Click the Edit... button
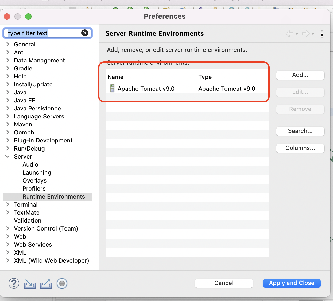Screen dimensions: 333x301 coord(300,92)
